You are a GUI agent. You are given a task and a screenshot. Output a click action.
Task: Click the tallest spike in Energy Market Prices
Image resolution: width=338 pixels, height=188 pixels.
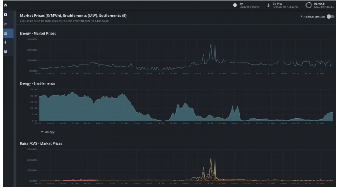(215, 43)
